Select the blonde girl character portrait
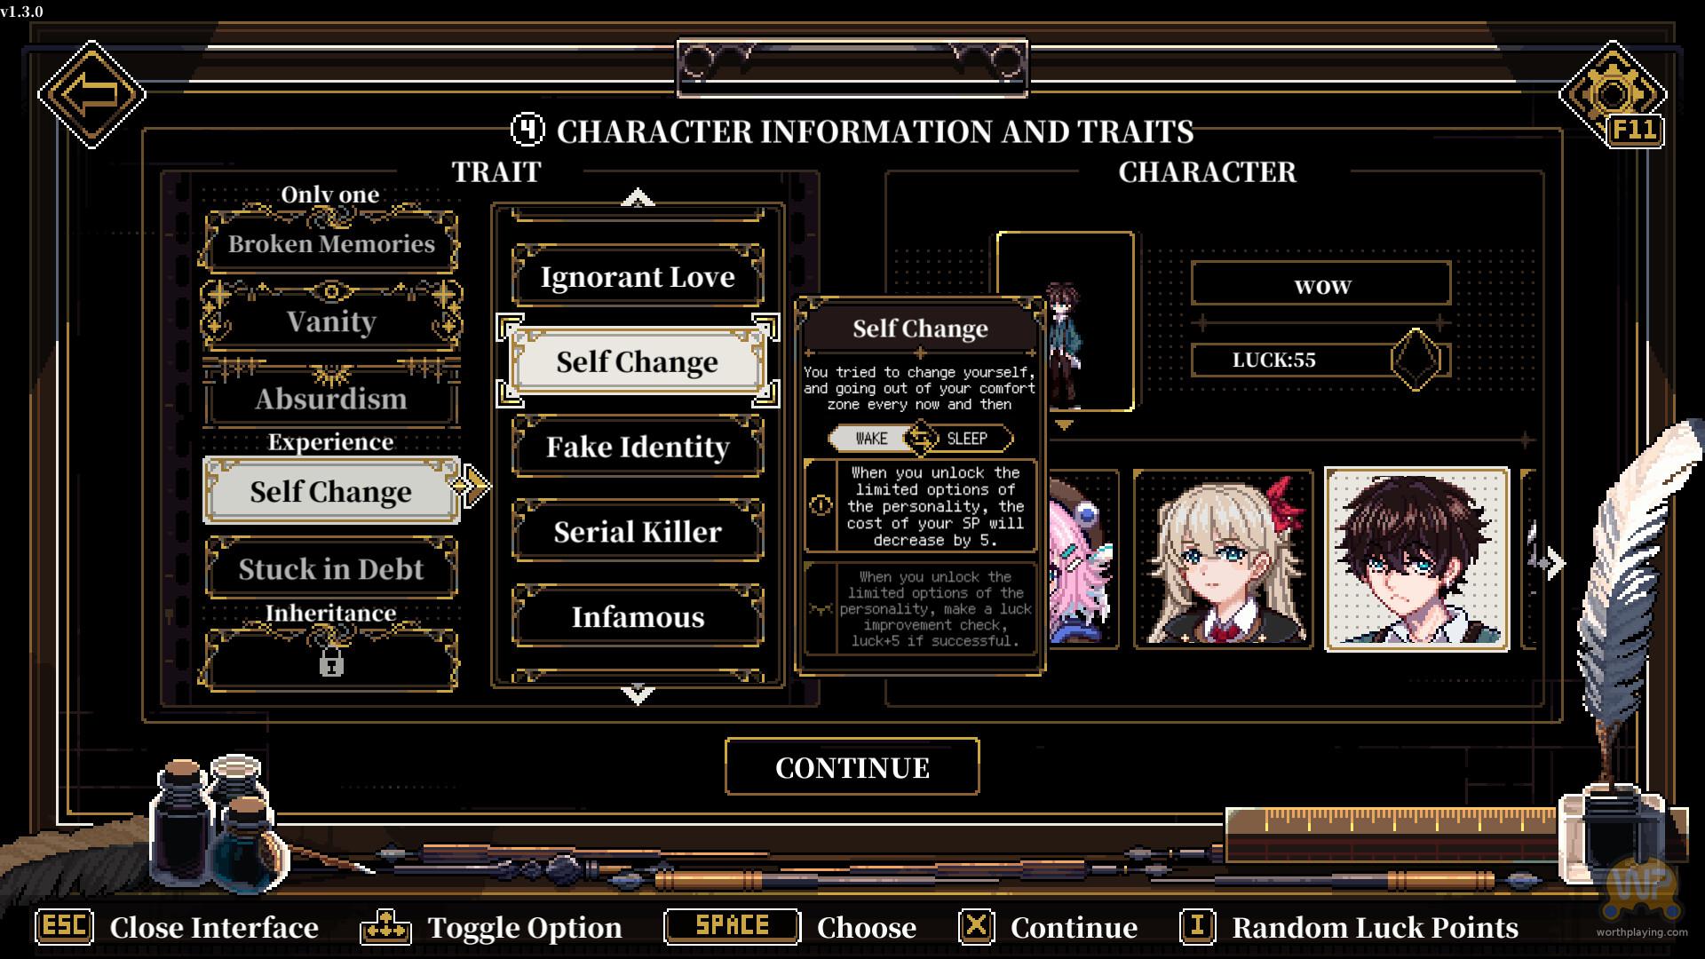This screenshot has height=959, width=1705. coord(1223,559)
